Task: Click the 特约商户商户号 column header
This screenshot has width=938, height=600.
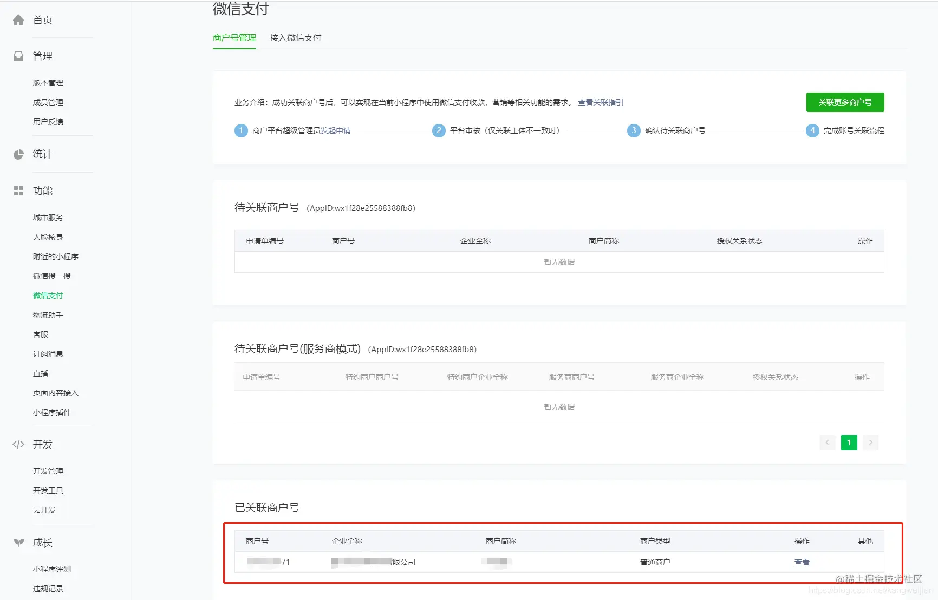Action: (x=372, y=377)
